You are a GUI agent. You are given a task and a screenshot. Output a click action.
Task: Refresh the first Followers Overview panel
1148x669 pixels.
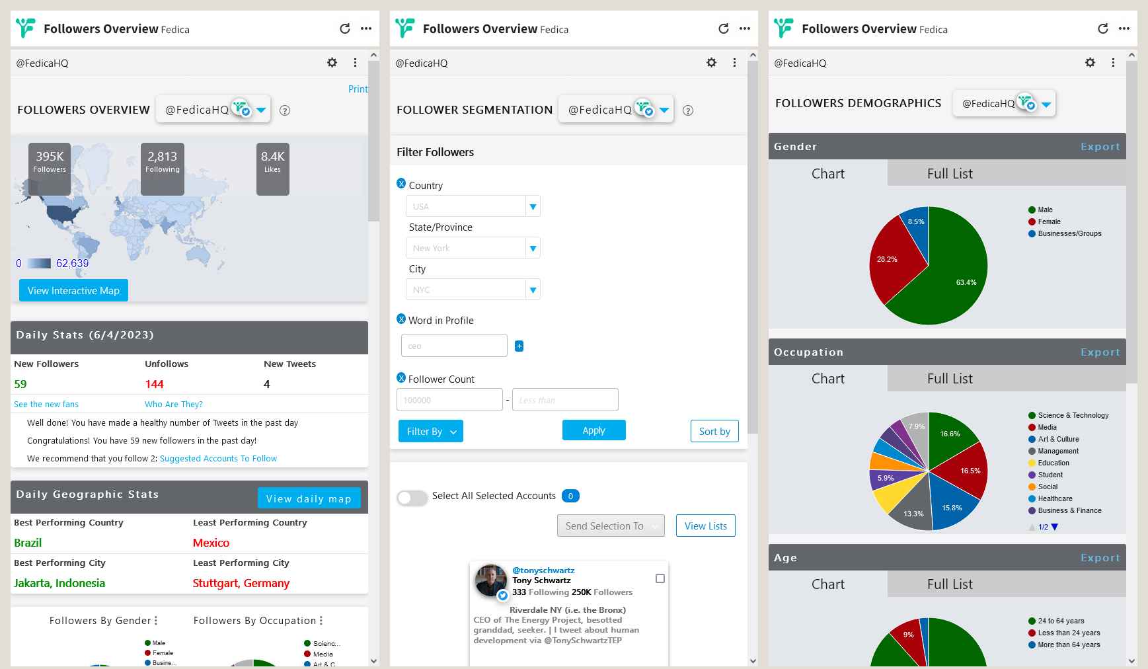point(344,28)
